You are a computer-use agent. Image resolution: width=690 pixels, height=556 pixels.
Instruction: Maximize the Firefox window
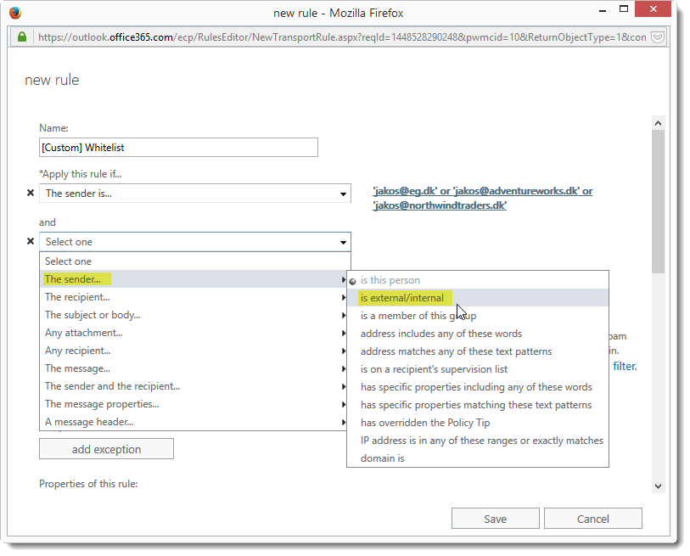624,9
